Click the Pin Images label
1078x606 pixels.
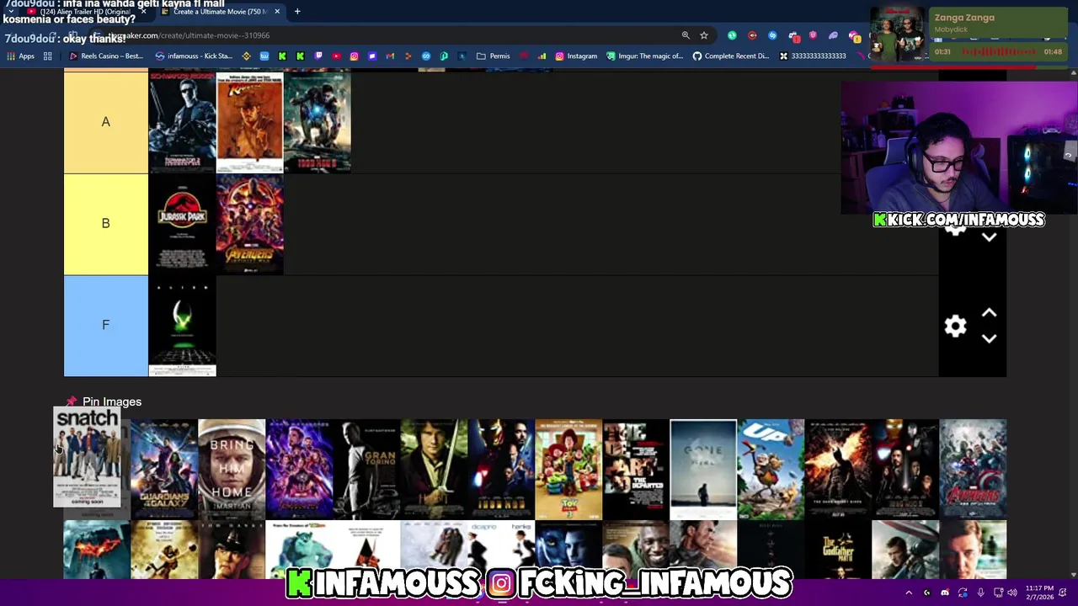click(x=112, y=401)
